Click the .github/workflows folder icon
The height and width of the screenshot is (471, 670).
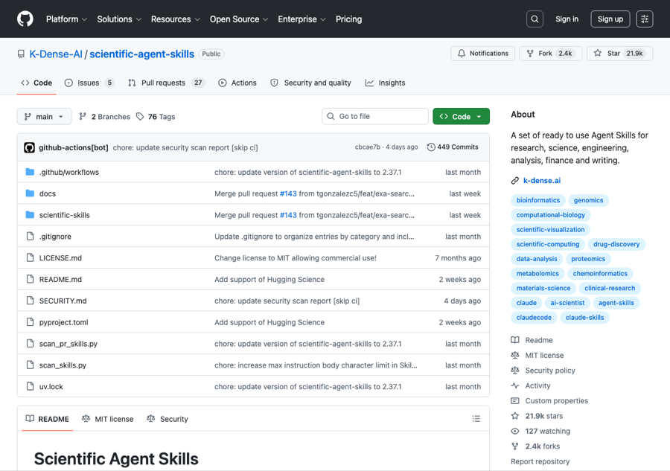[x=30, y=172]
